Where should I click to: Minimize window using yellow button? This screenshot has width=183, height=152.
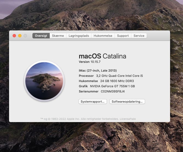click(20, 36)
